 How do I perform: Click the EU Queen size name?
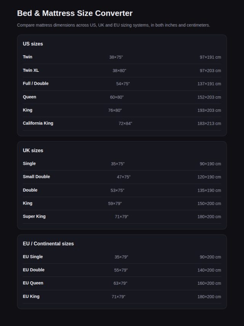[33, 283]
